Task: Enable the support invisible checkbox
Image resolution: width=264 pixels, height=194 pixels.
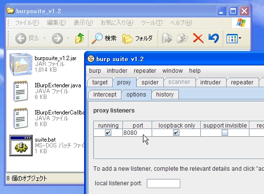Action: [225, 133]
